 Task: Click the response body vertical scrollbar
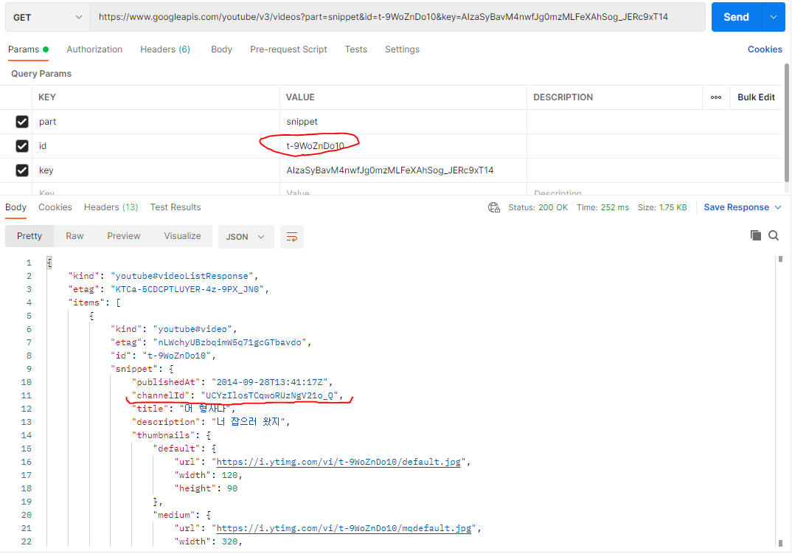click(780, 401)
